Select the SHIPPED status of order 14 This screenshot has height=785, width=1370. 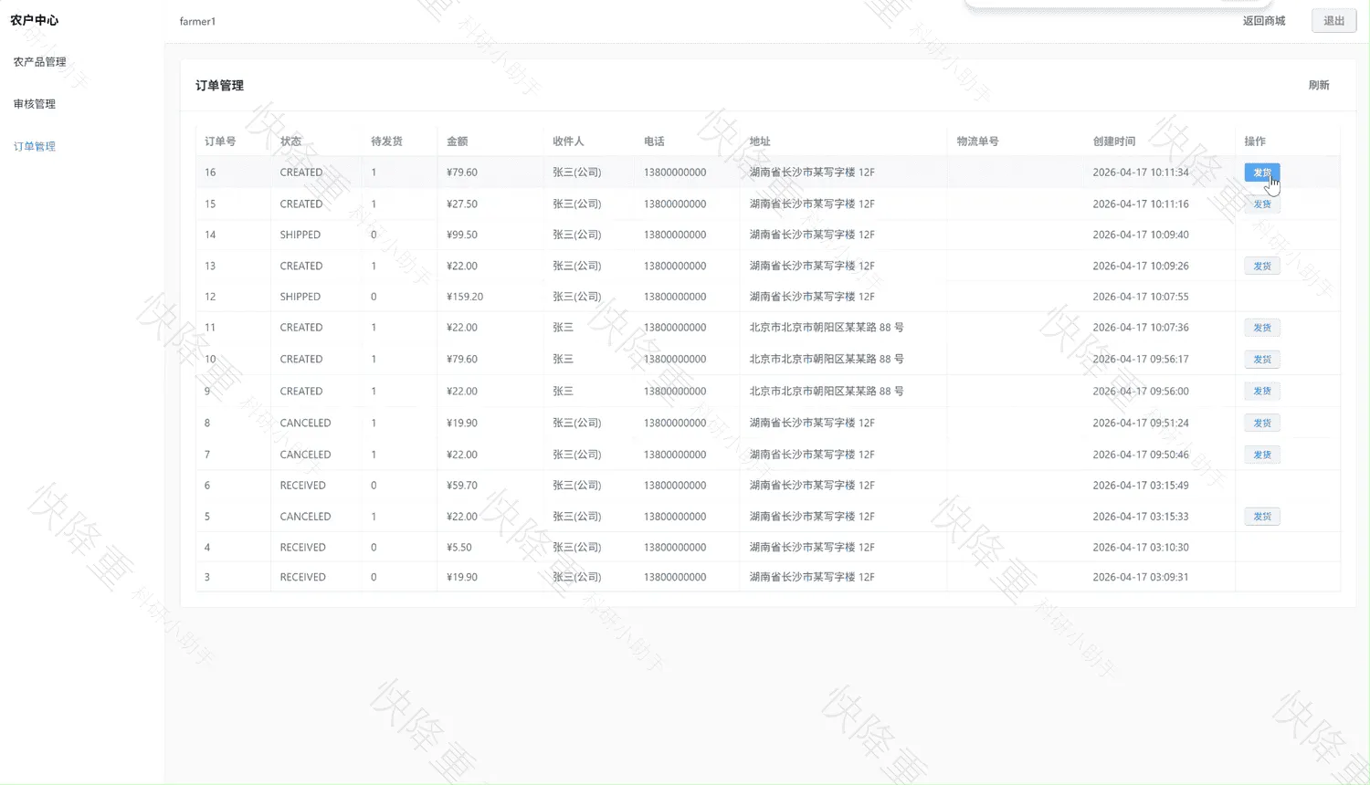pos(300,235)
